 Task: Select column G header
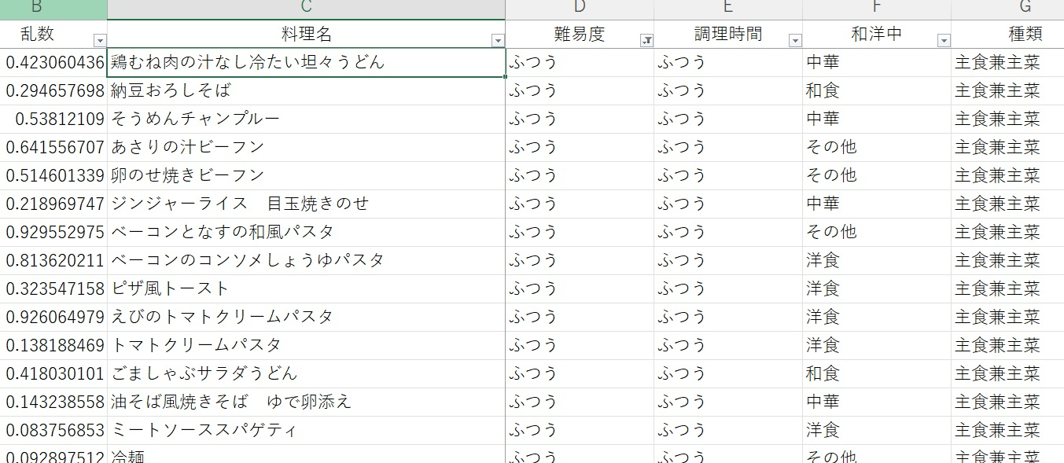[1007, 9]
